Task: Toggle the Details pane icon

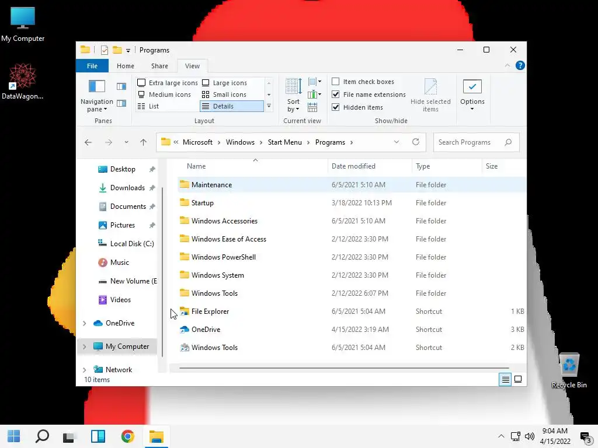Action: point(121,103)
